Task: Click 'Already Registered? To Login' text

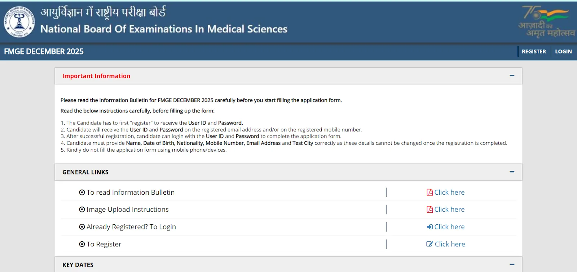Action: (x=131, y=227)
